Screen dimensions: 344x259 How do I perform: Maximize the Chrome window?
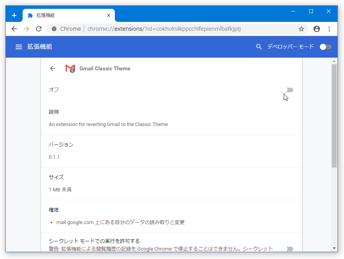pos(311,11)
